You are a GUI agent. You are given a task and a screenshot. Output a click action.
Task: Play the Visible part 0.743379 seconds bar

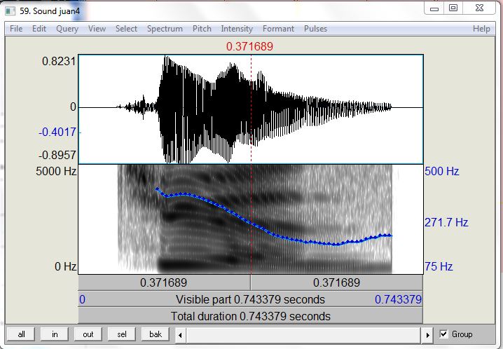click(250, 299)
